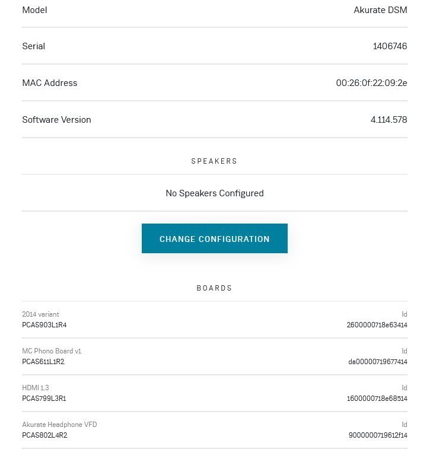433x459 pixels.
Task: Click the MC Phono Board v1 label
Action: 52,351
